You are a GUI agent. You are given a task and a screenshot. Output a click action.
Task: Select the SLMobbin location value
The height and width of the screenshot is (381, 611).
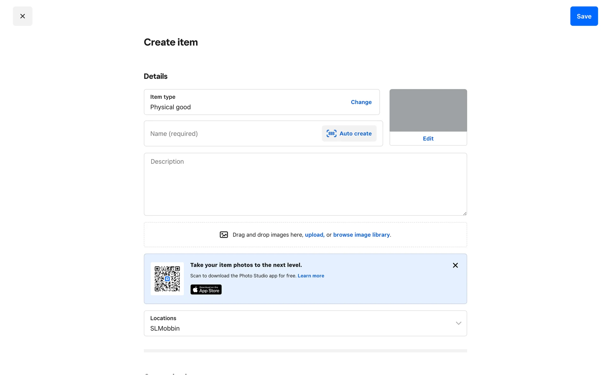[165, 329]
